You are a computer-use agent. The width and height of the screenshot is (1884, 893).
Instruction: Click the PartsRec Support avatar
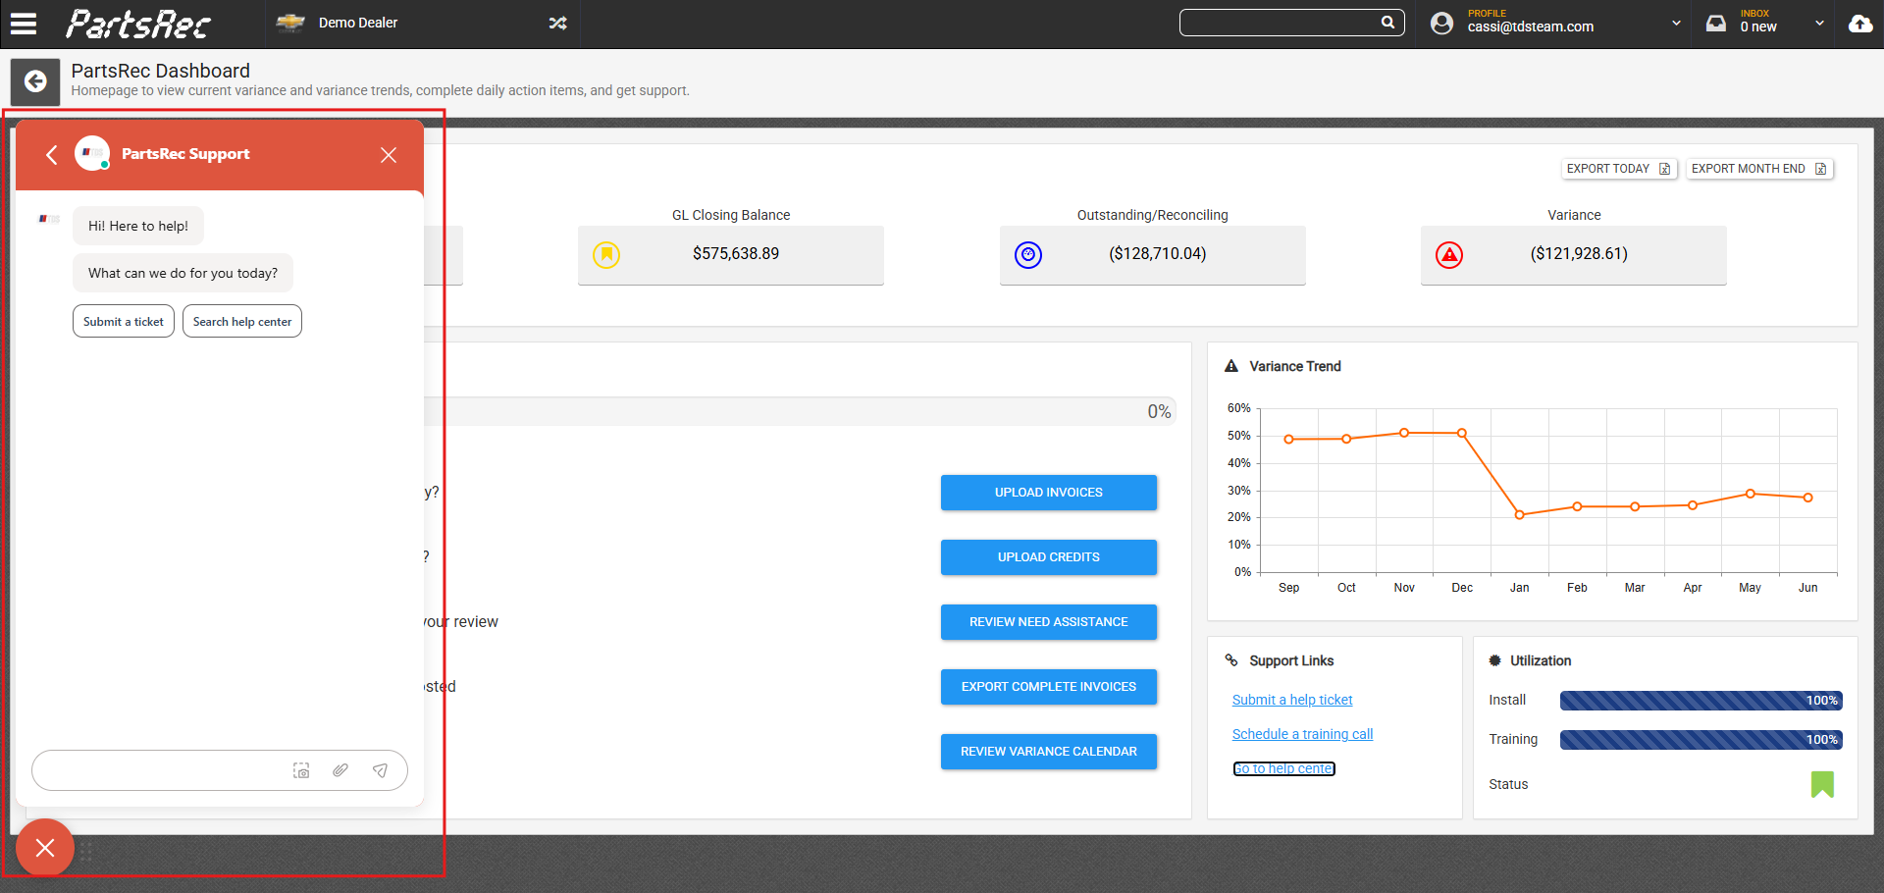pos(92,153)
